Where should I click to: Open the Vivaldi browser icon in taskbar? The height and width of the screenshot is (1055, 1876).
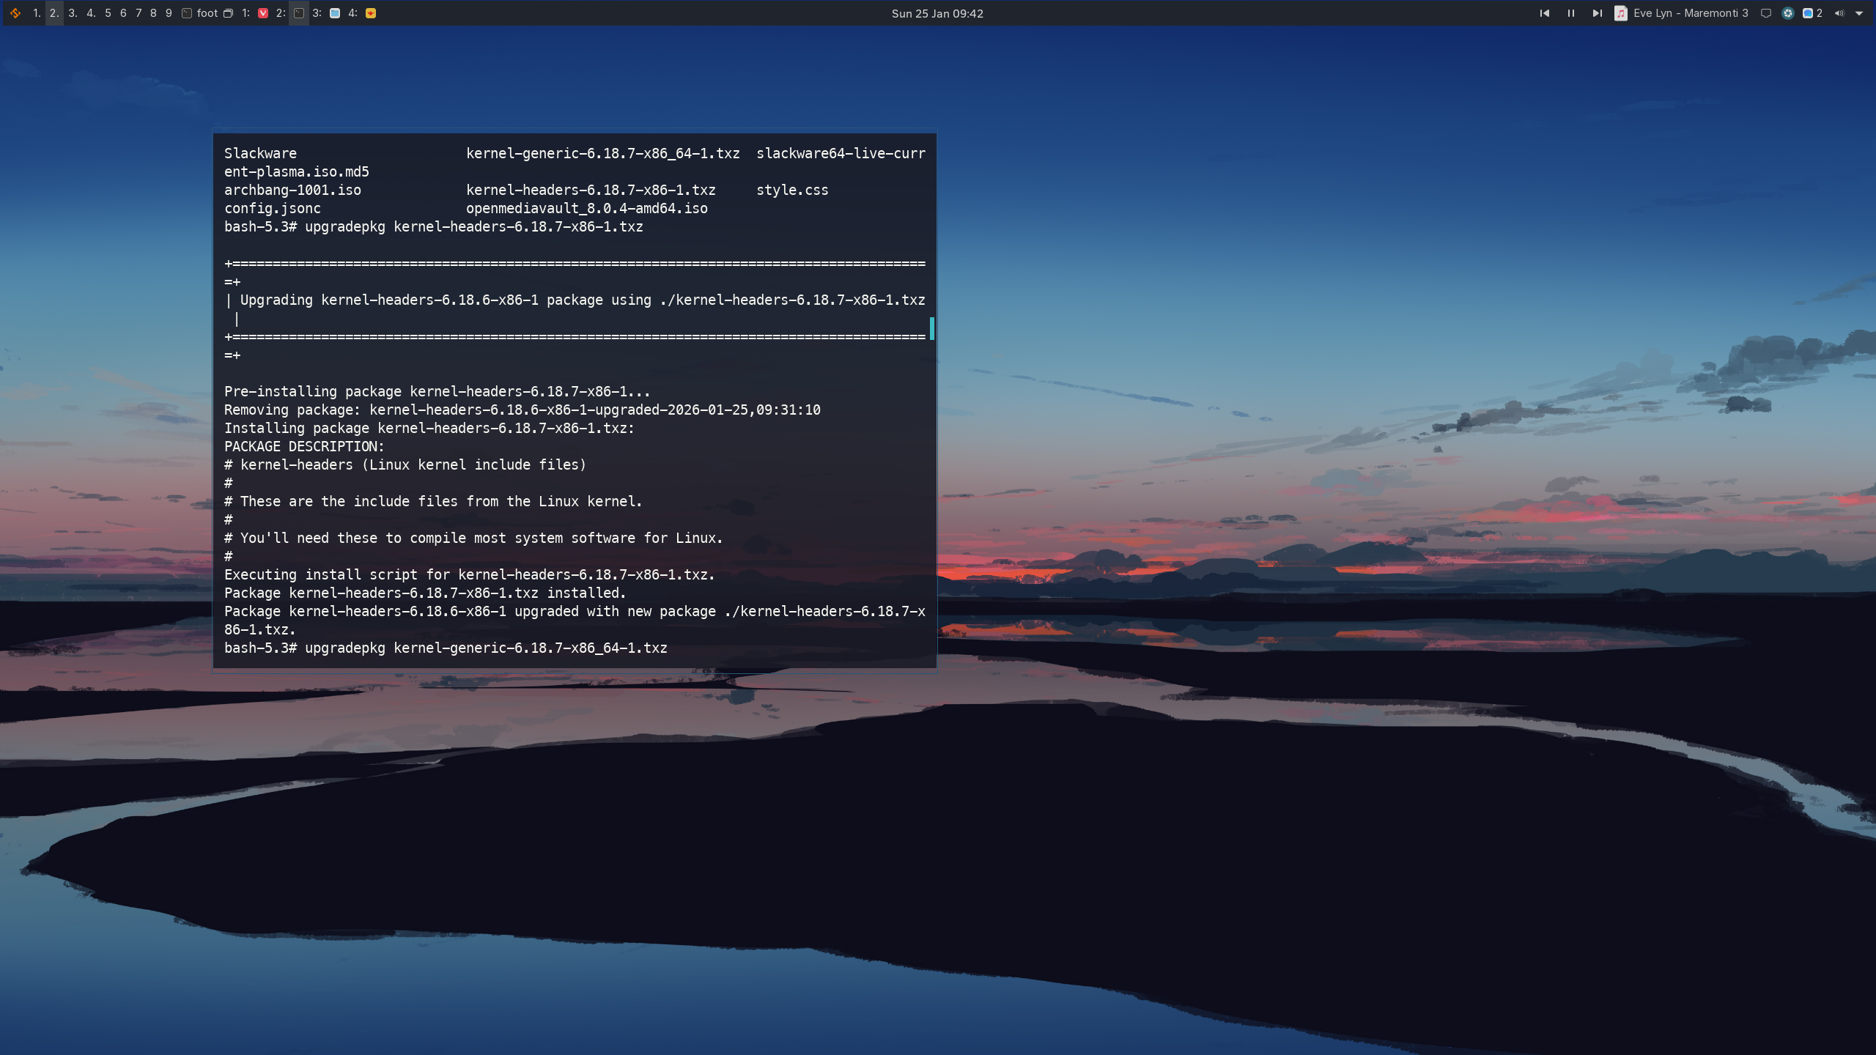click(263, 13)
